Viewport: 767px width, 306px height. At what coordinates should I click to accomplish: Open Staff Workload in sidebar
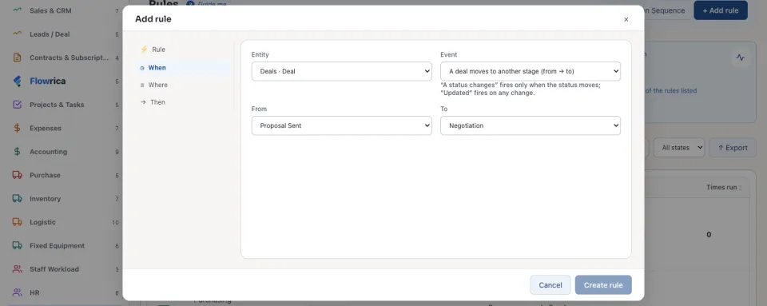coord(66,269)
